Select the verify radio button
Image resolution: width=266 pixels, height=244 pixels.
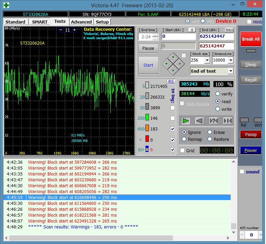218,94
